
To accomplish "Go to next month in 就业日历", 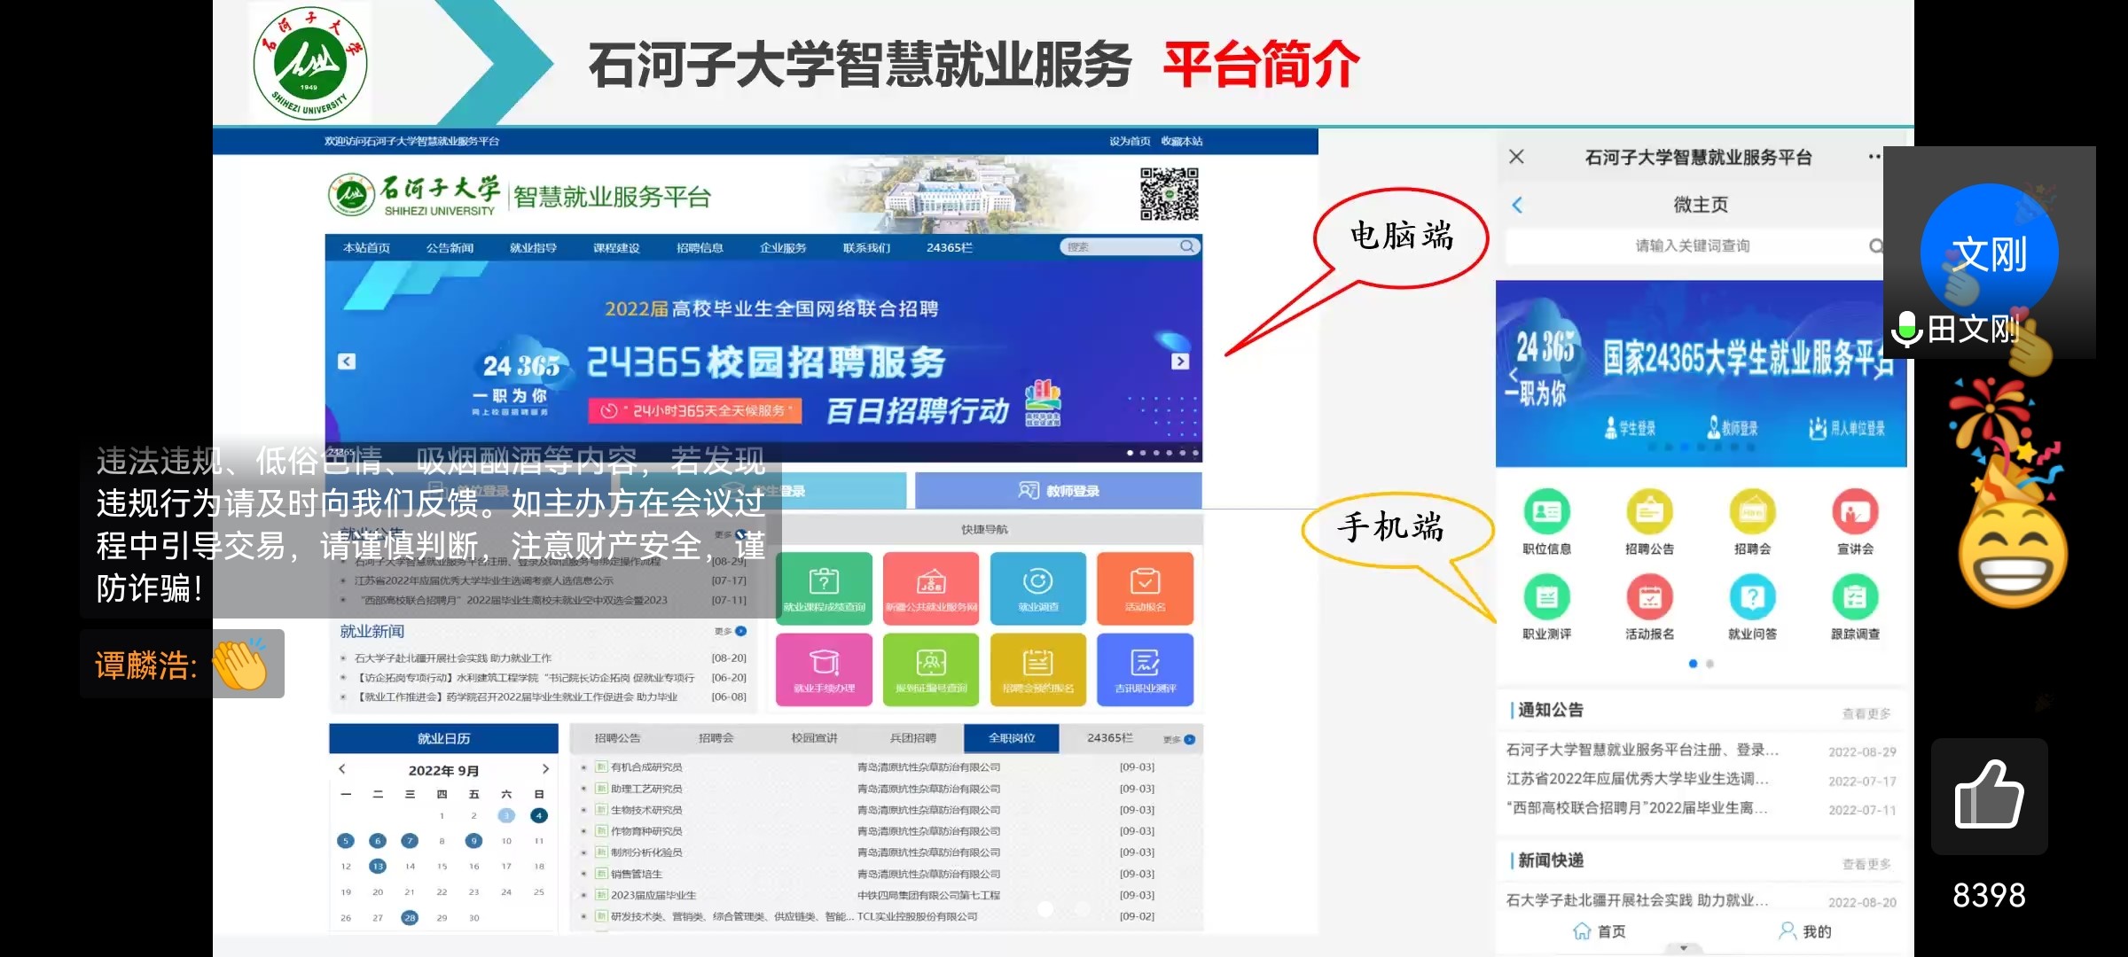I will click(x=545, y=769).
